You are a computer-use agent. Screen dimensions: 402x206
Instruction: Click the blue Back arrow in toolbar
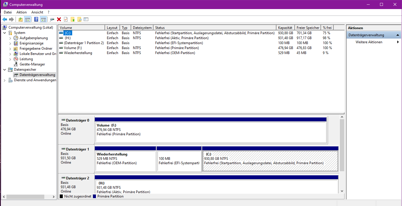[5, 19]
